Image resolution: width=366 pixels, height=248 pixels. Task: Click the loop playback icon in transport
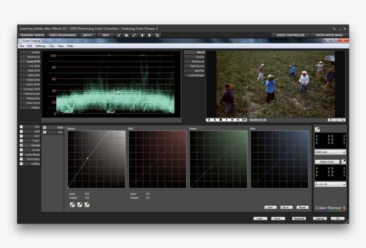pyautogui.click(x=244, y=120)
